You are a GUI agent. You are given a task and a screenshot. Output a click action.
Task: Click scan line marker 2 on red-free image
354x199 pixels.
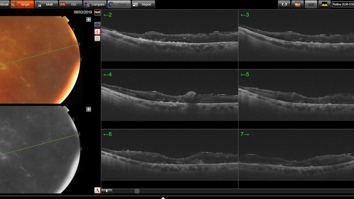pos(79,134)
